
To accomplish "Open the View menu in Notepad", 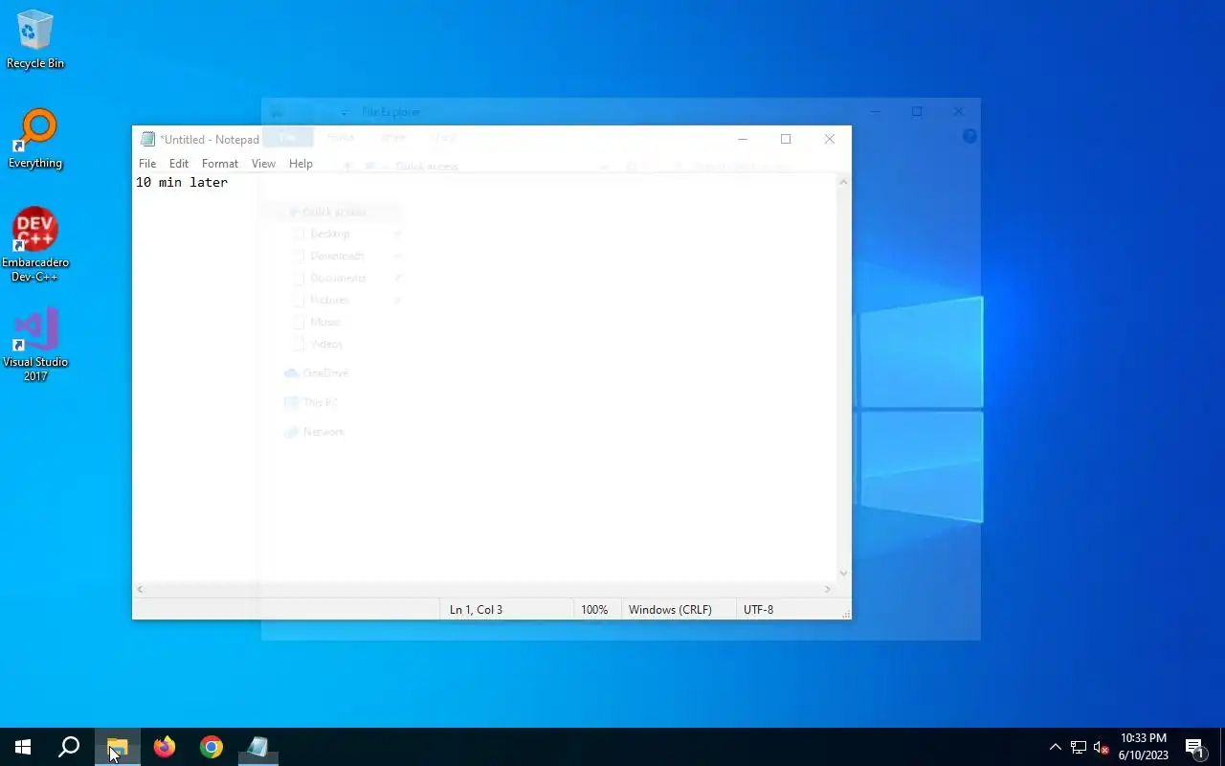I will pyautogui.click(x=263, y=164).
